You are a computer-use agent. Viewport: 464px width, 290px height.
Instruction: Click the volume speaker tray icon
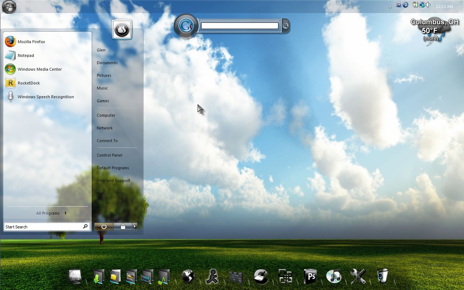tap(428, 5)
